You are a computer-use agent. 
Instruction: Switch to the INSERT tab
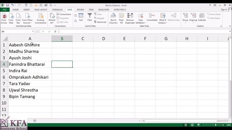click(26, 10)
